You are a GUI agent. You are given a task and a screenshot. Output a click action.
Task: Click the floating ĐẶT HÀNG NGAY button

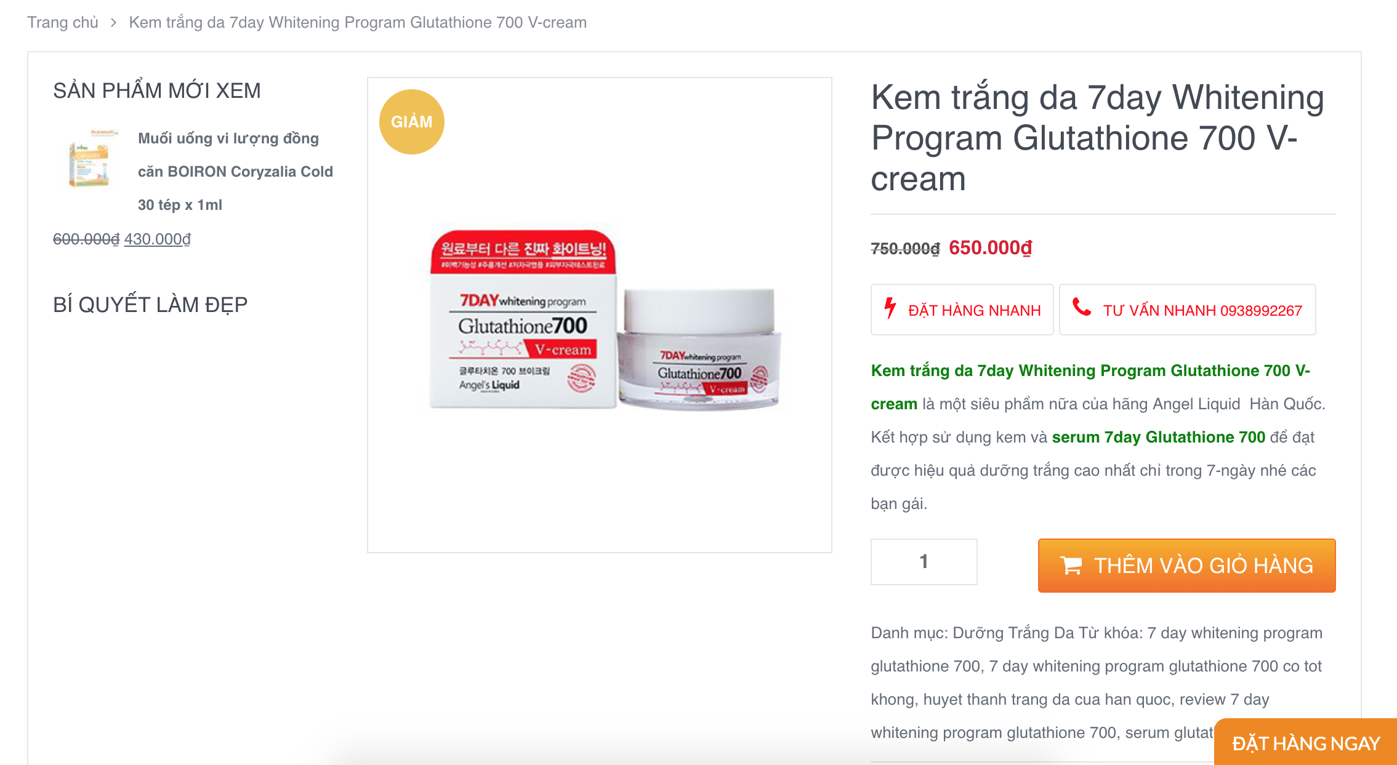click(1305, 743)
